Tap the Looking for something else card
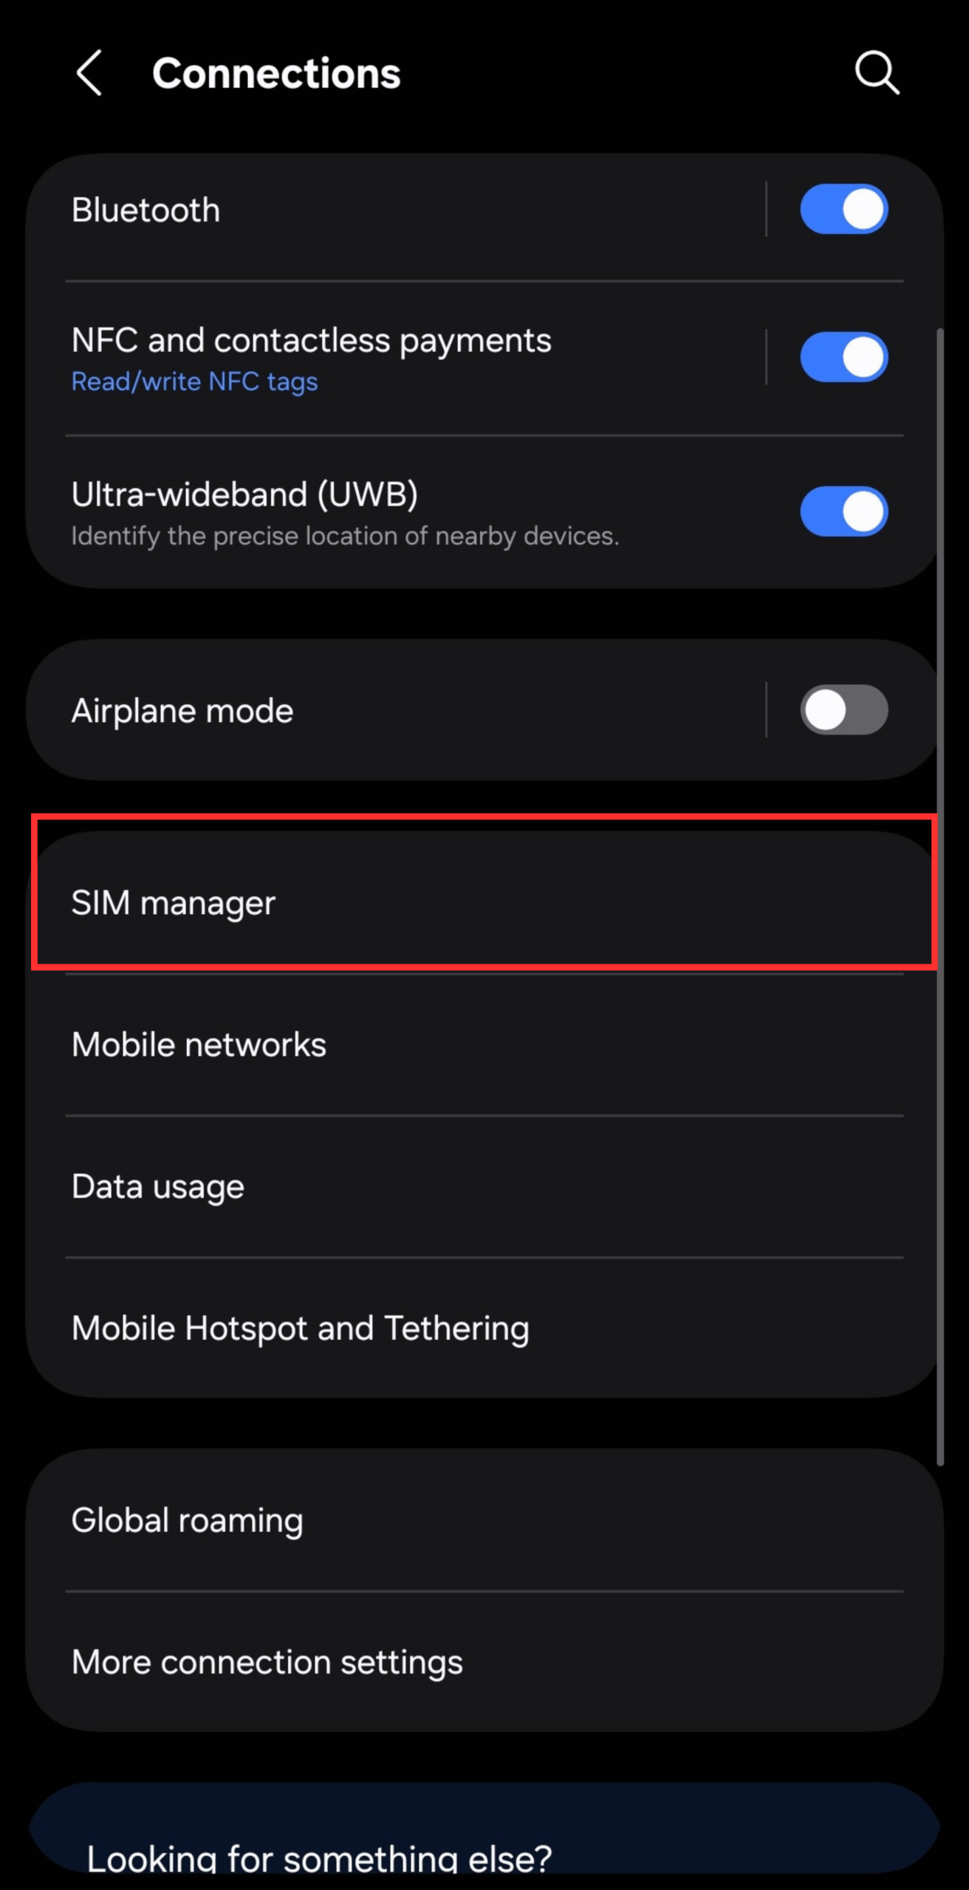The width and height of the screenshot is (969, 1890). [x=484, y=1829]
